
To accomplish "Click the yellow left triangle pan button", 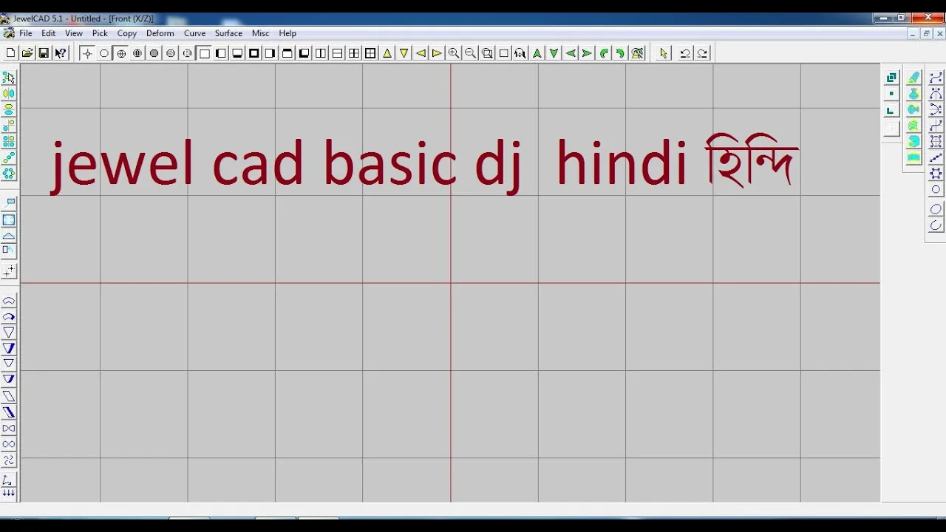I will (x=421, y=53).
